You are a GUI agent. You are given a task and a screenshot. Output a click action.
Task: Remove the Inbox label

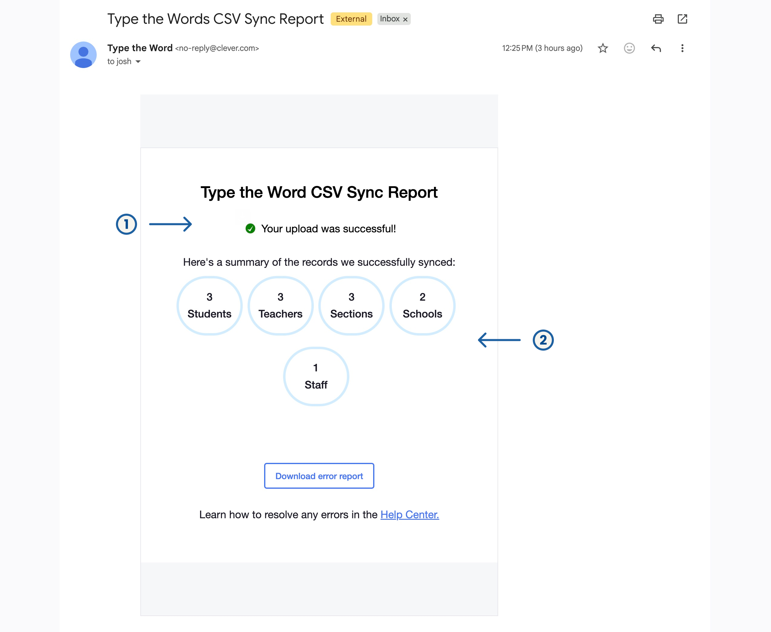coord(405,19)
